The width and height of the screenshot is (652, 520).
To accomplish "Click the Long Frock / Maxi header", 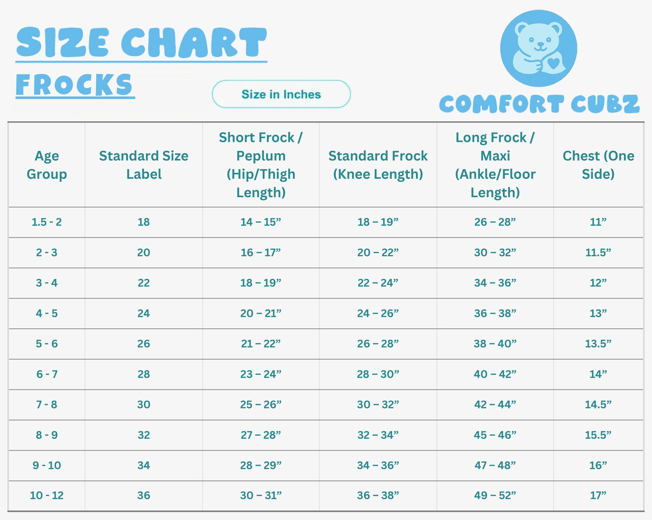I will (495, 165).
